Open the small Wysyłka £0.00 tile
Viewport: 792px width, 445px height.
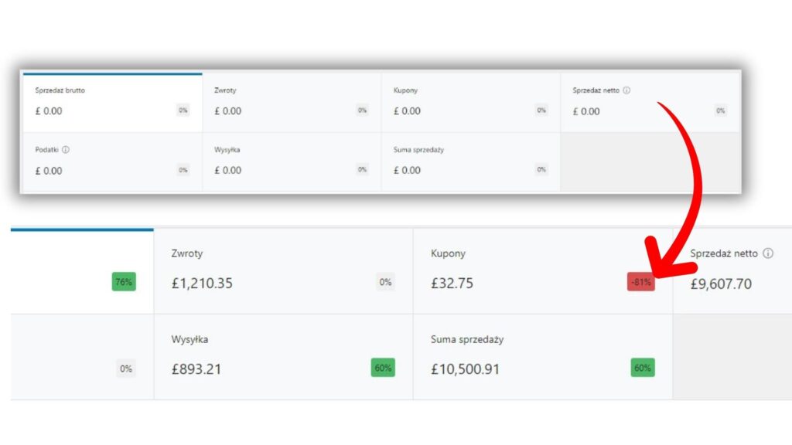[x=292, y=161]
